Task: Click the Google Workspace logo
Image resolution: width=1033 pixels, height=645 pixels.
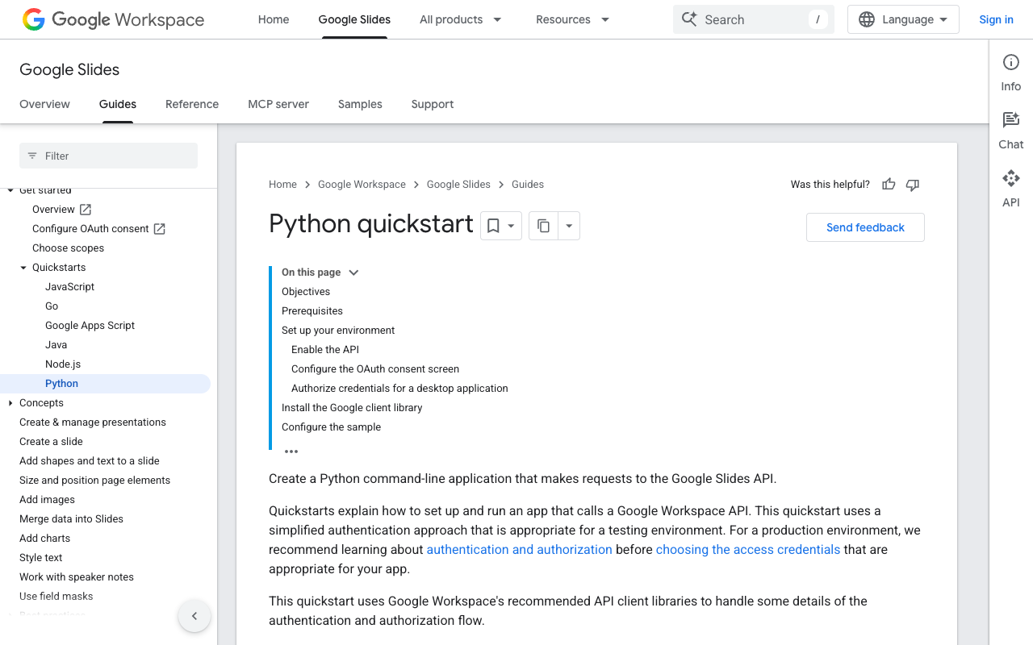Action: [x=113, y=19]
